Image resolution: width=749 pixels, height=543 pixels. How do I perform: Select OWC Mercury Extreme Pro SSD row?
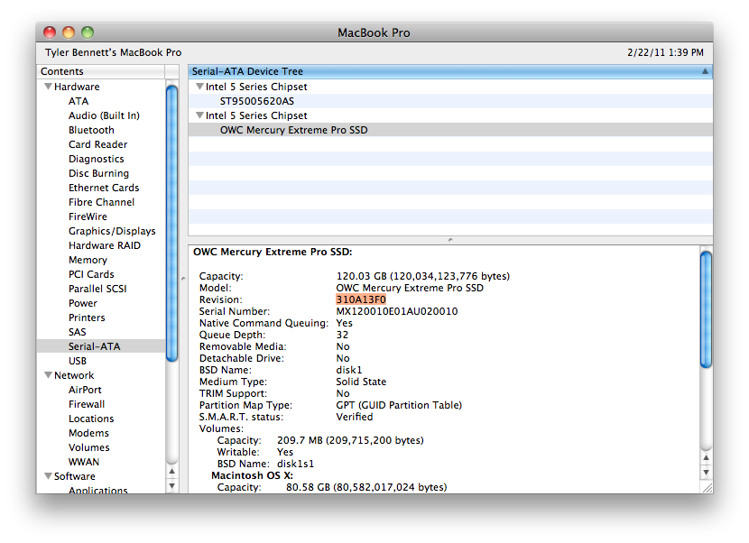450,130
